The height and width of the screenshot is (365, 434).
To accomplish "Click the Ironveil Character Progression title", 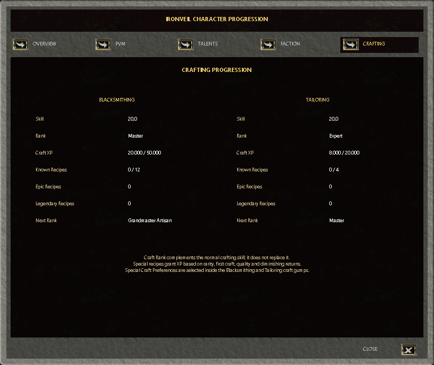I will click(x=217, y=19).
